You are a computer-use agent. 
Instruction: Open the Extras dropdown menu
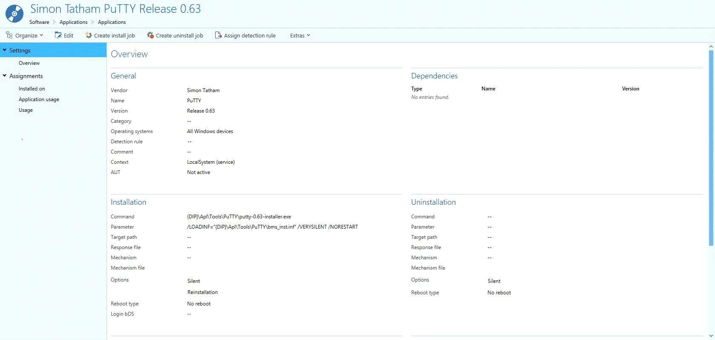(300, 35)
